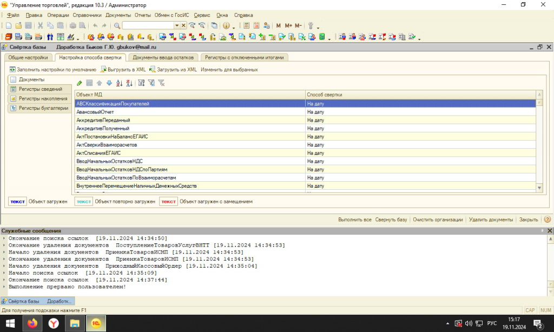Click the Способ свертки column header
The width and height of the screenshot is (554, 332).
[420, 94]
